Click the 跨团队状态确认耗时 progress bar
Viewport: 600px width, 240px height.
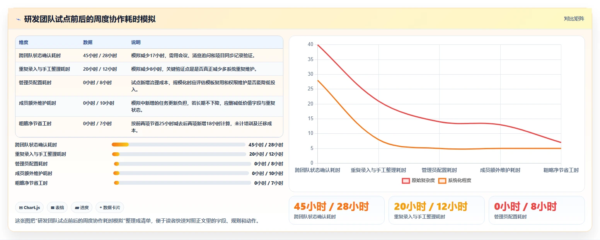179,145
